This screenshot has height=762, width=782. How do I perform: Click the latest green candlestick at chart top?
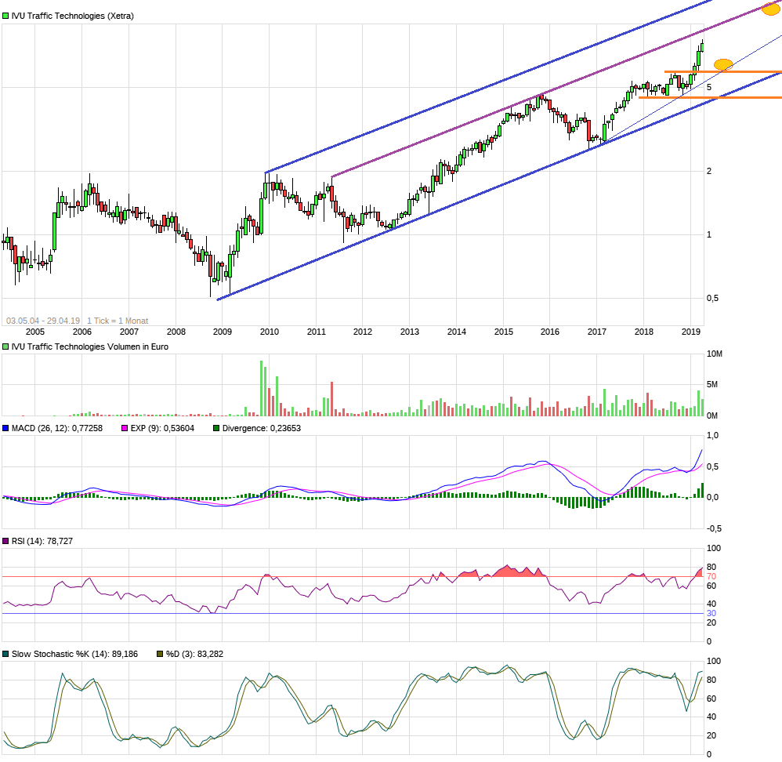click(x=702, y=47)
